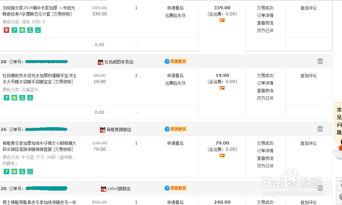The height and width of the screenshot is (205, 342).
Task: Delete the 稀唯贵旗舰店 order with trash icon
Action: click(320, 129)
